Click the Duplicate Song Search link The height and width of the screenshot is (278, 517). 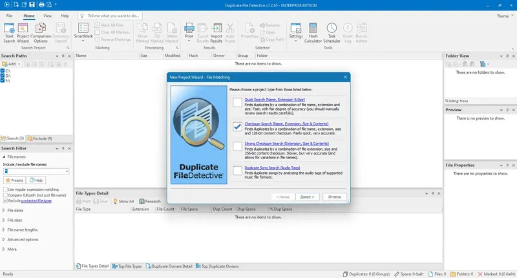[x=272, y=168]
